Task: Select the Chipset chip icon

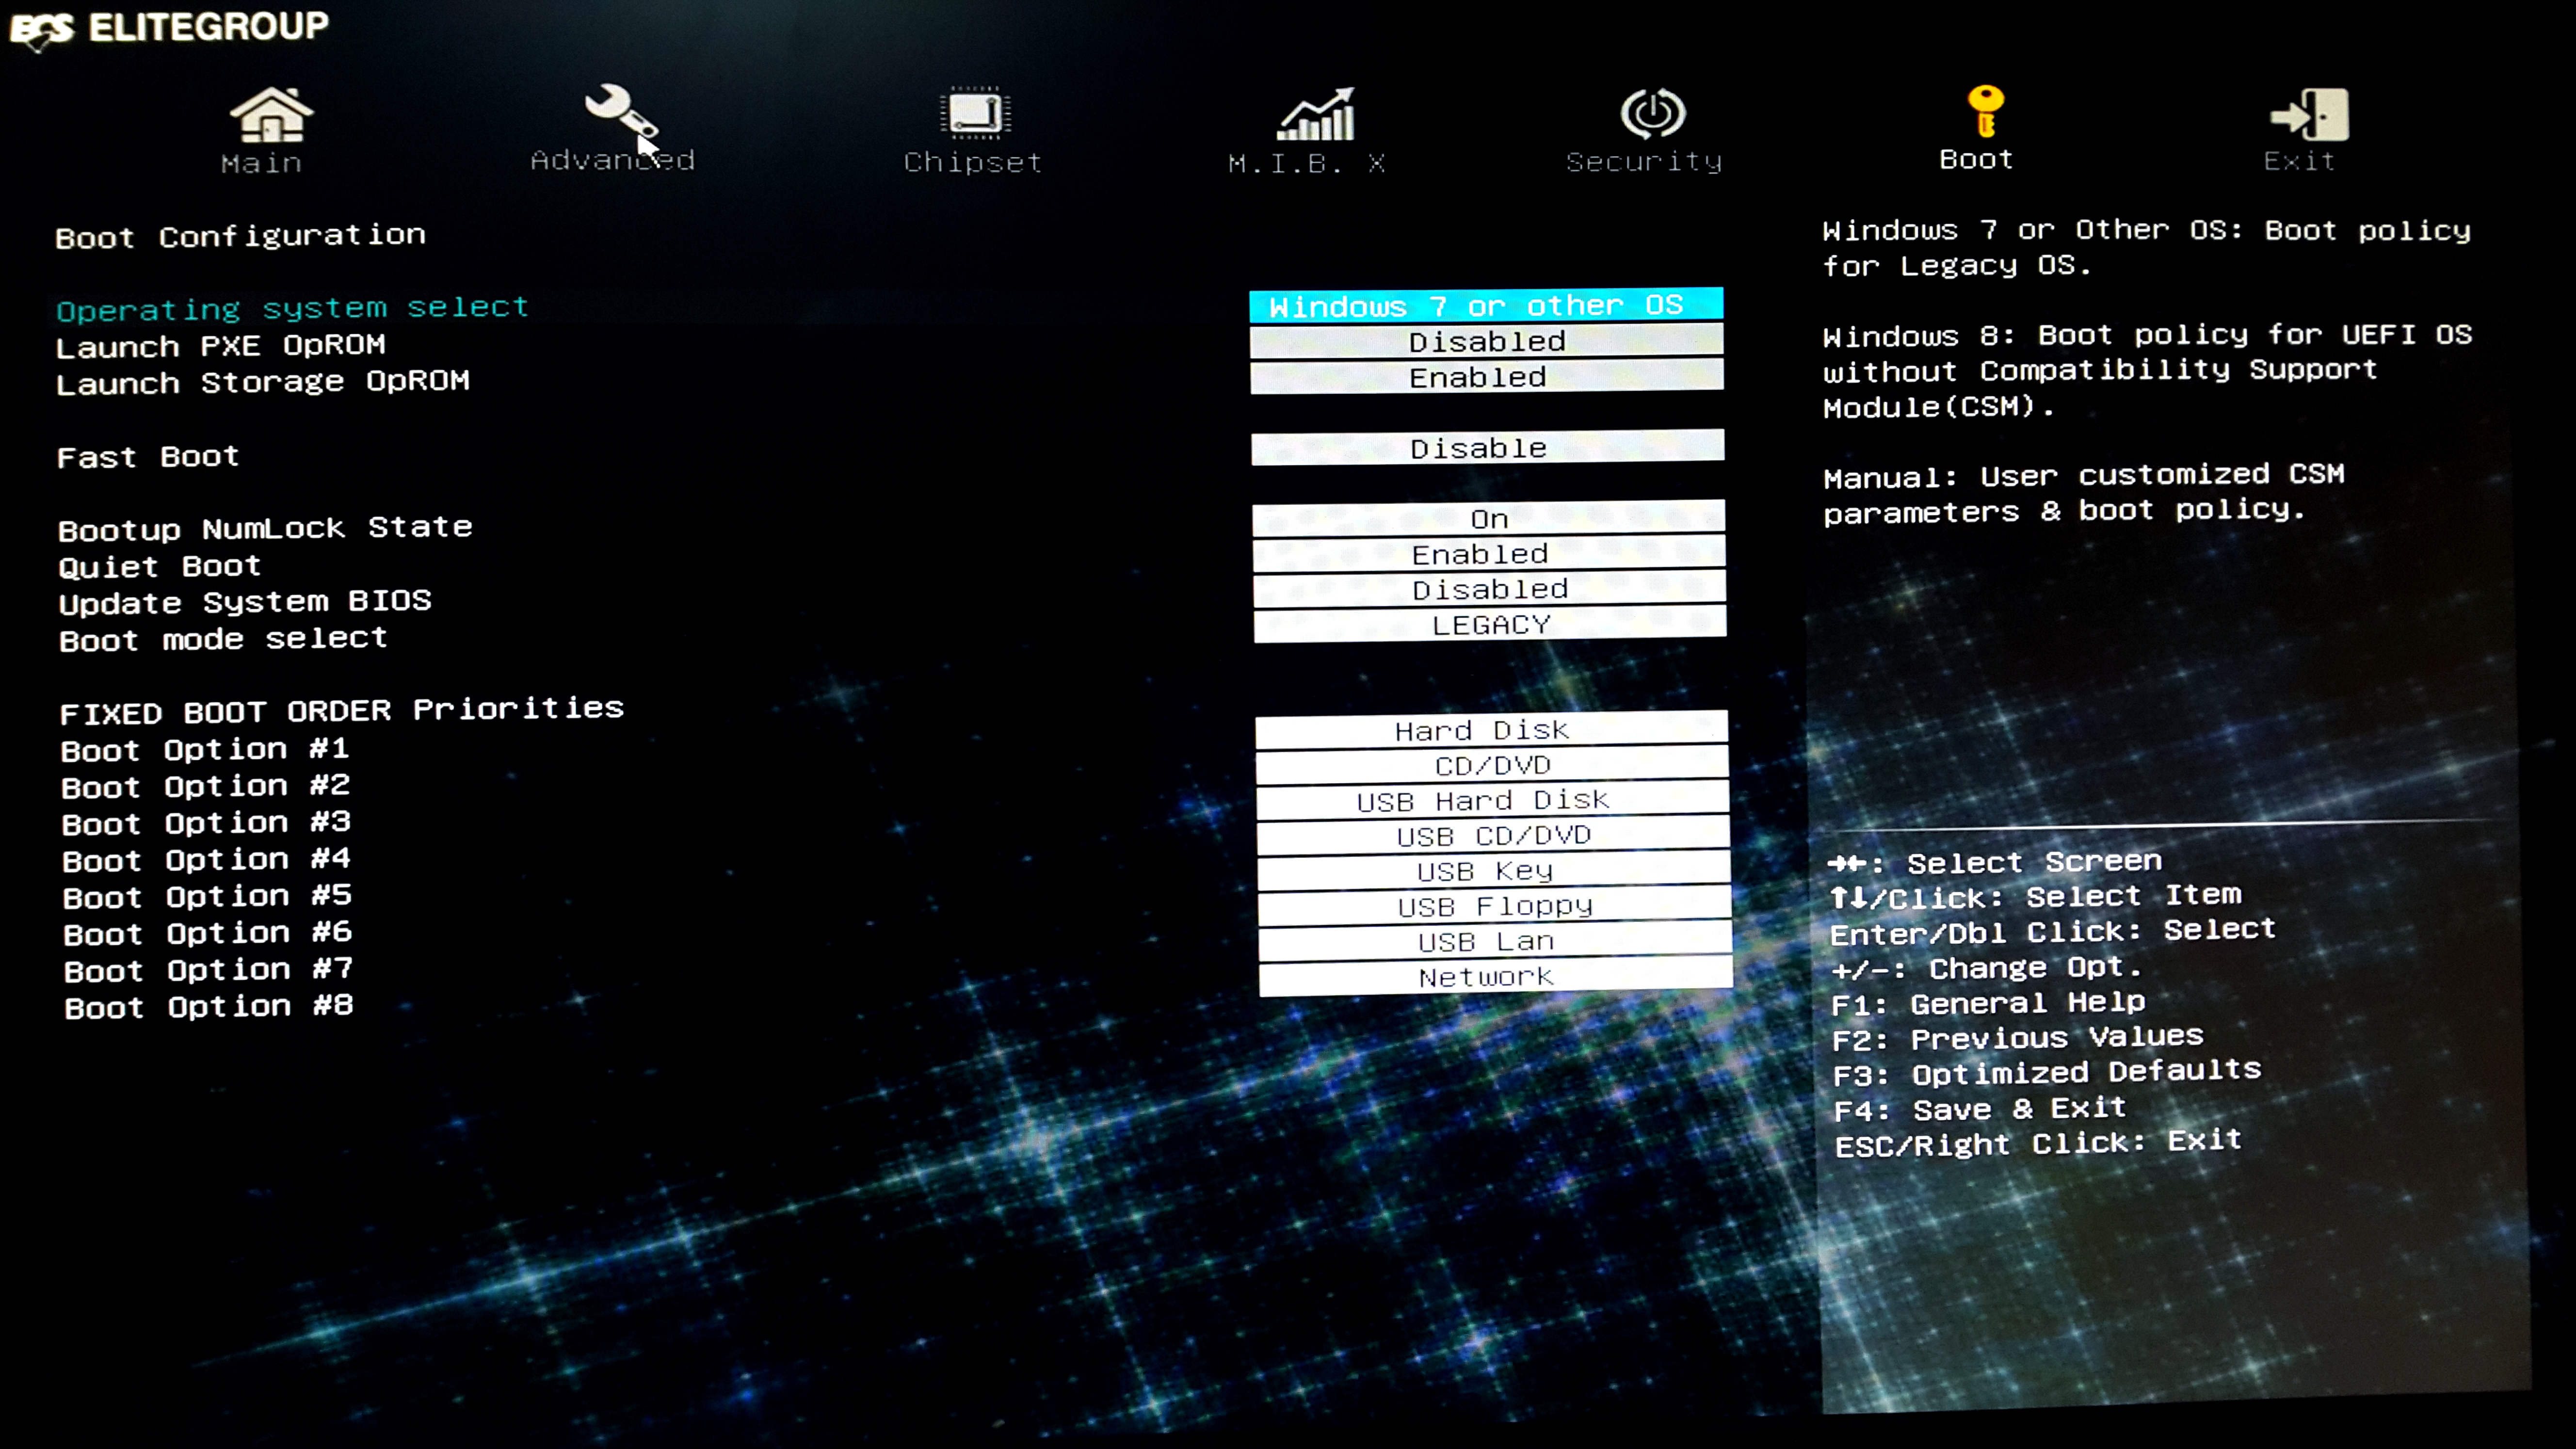Action: tap(975, 113)
